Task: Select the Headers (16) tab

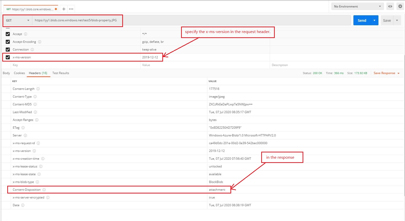Action: (38, 73)
